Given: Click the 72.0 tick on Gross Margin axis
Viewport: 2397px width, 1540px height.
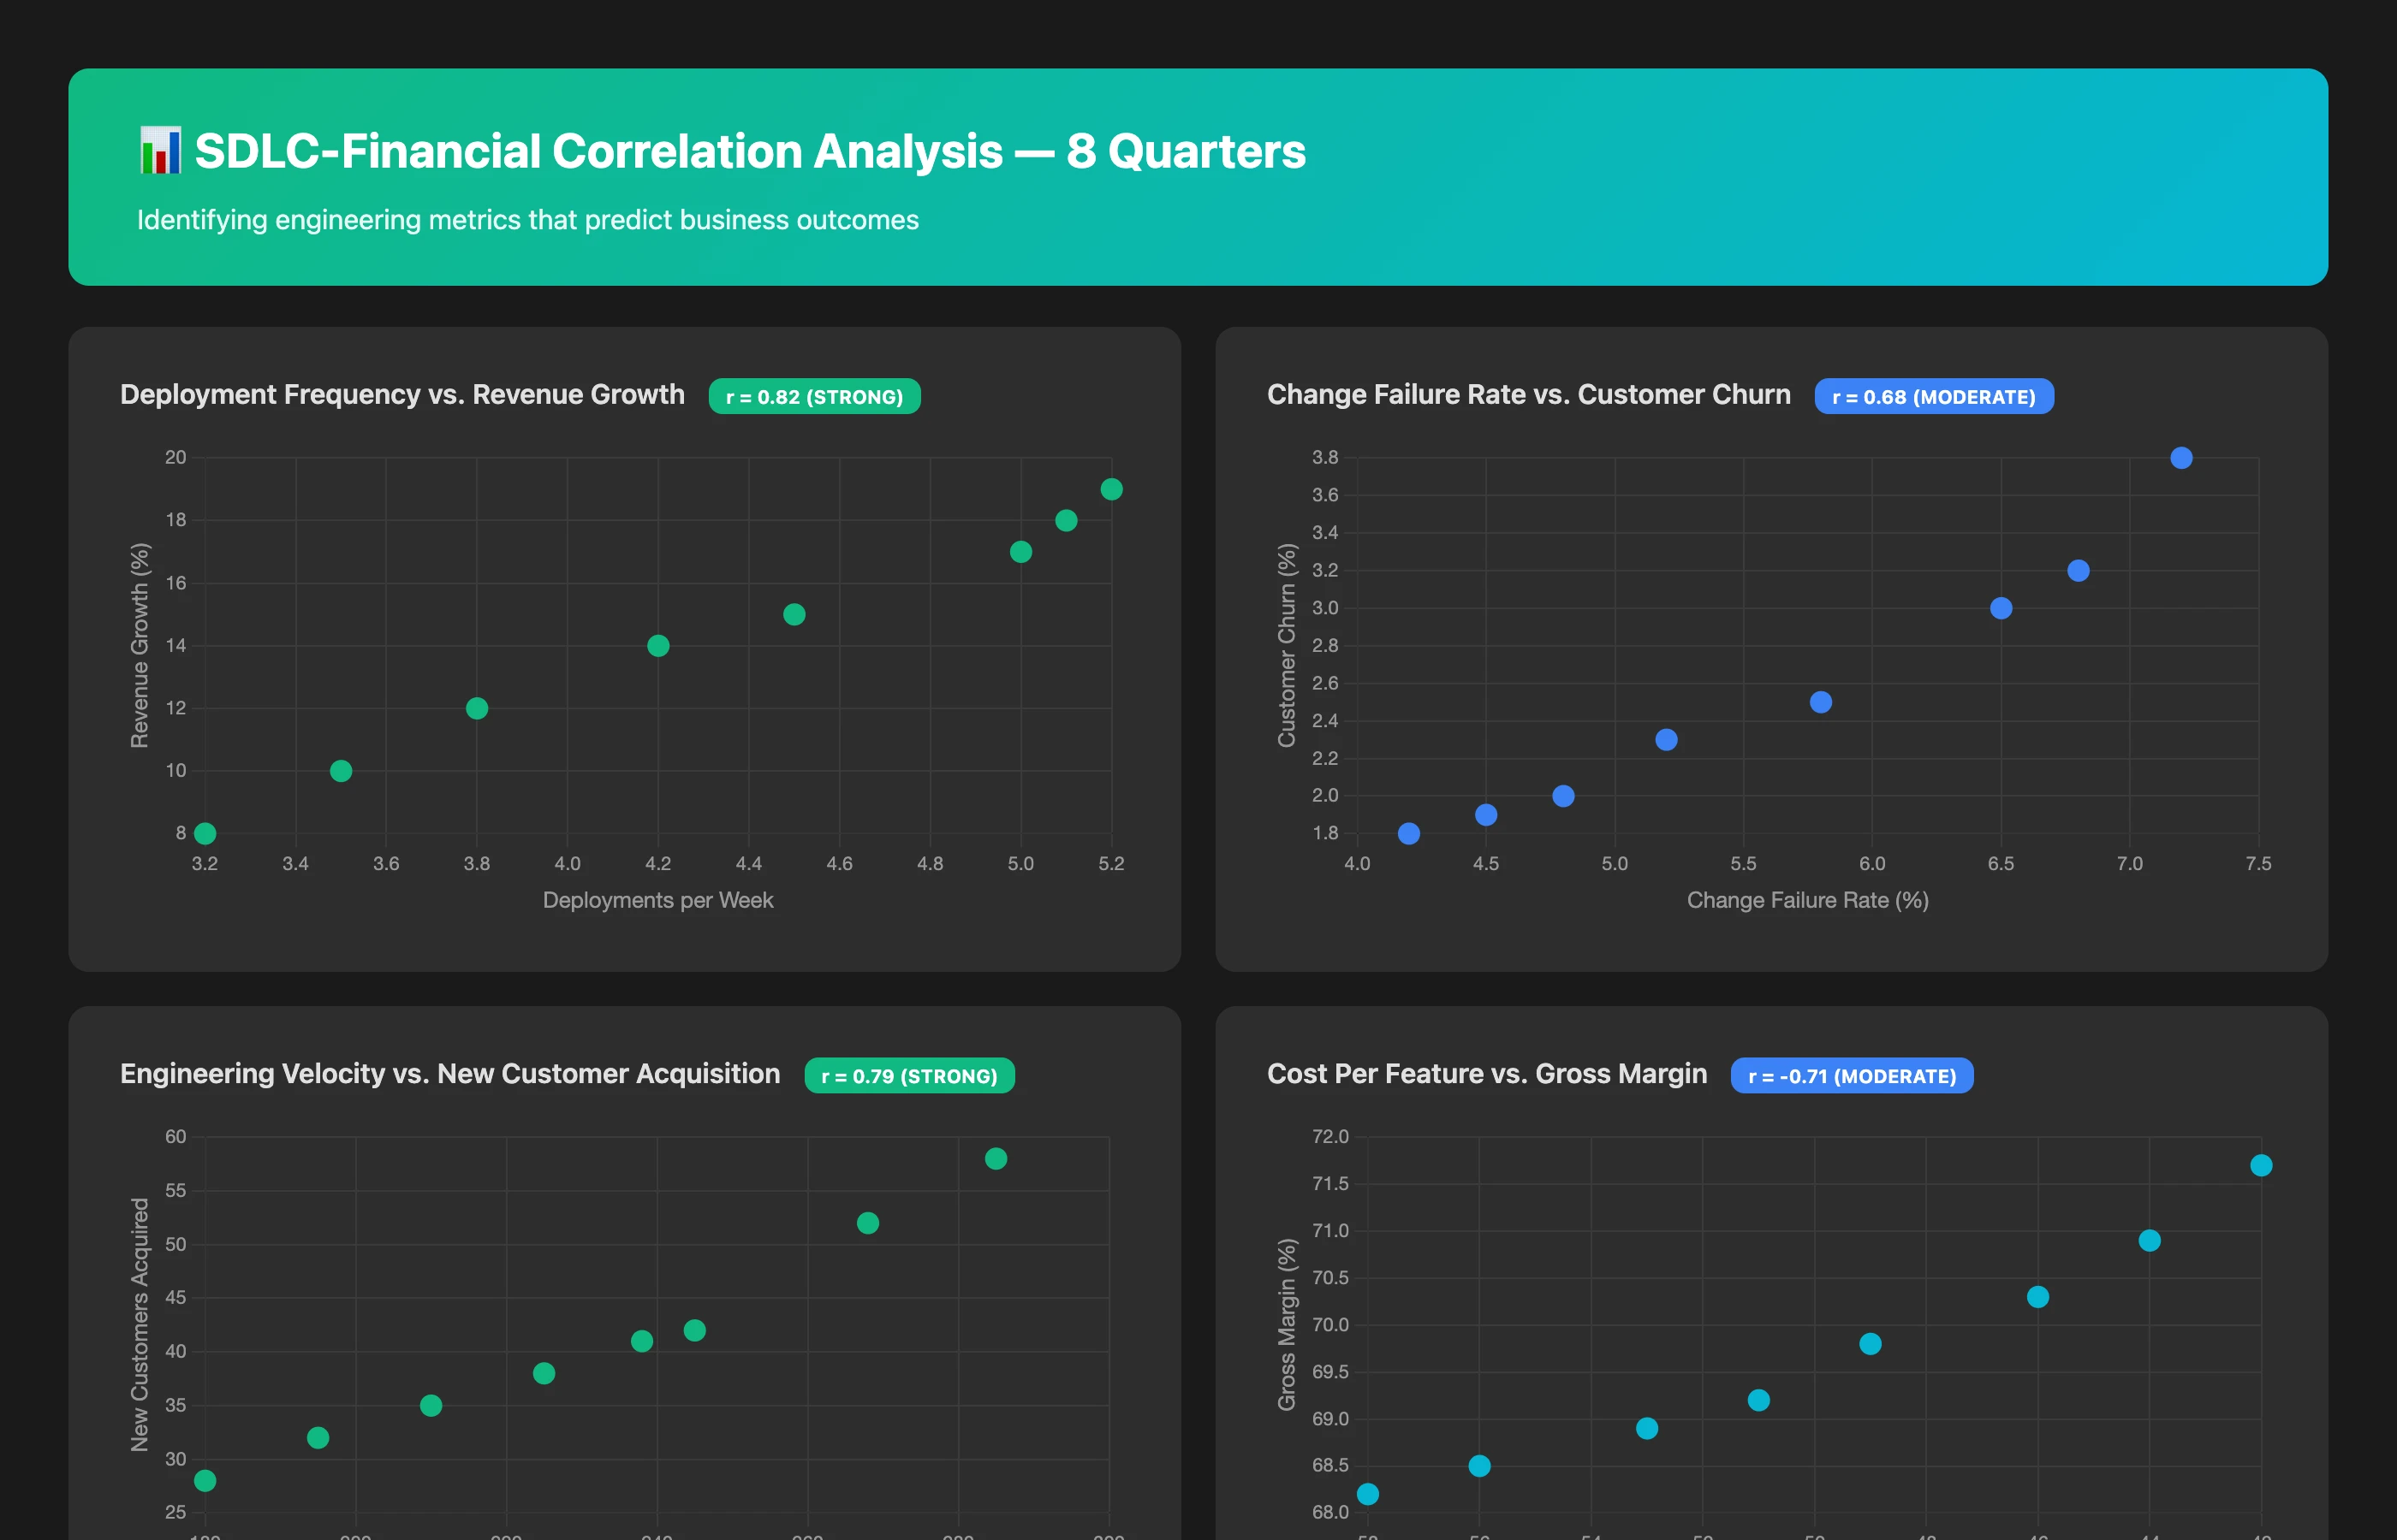Looking at the screenshot, I should point(1330,1136).
